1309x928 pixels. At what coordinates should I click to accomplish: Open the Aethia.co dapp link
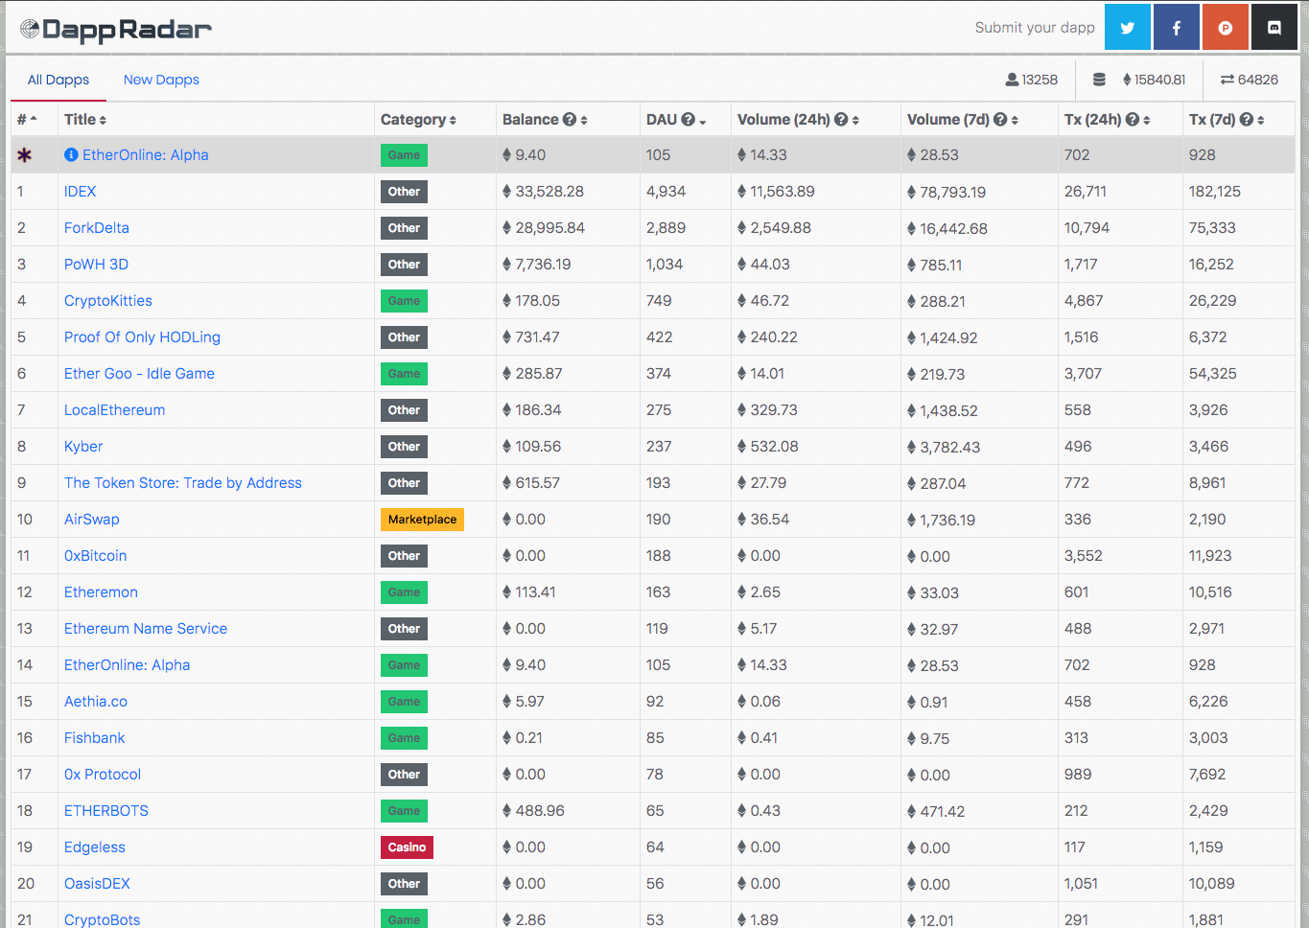96,701
